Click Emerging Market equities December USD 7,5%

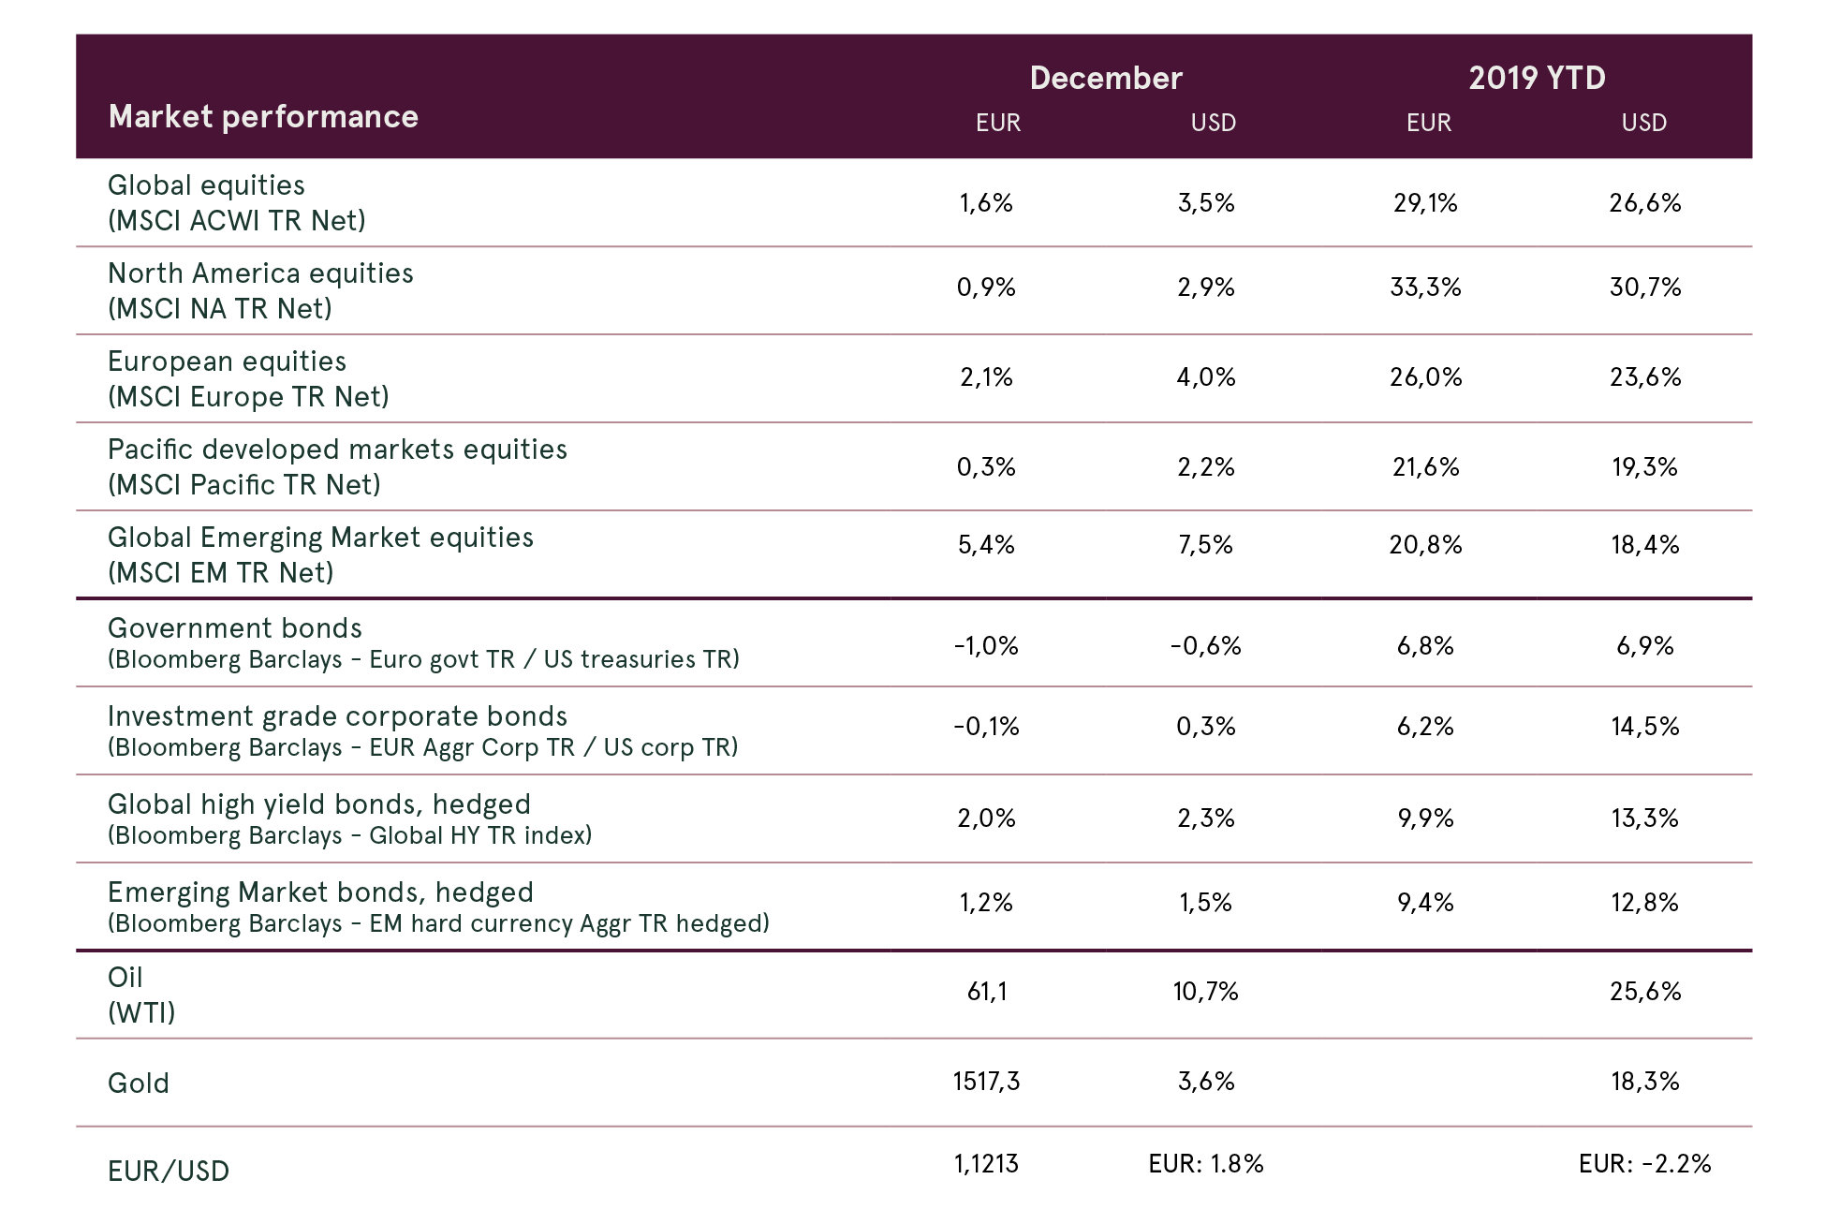1206,545
